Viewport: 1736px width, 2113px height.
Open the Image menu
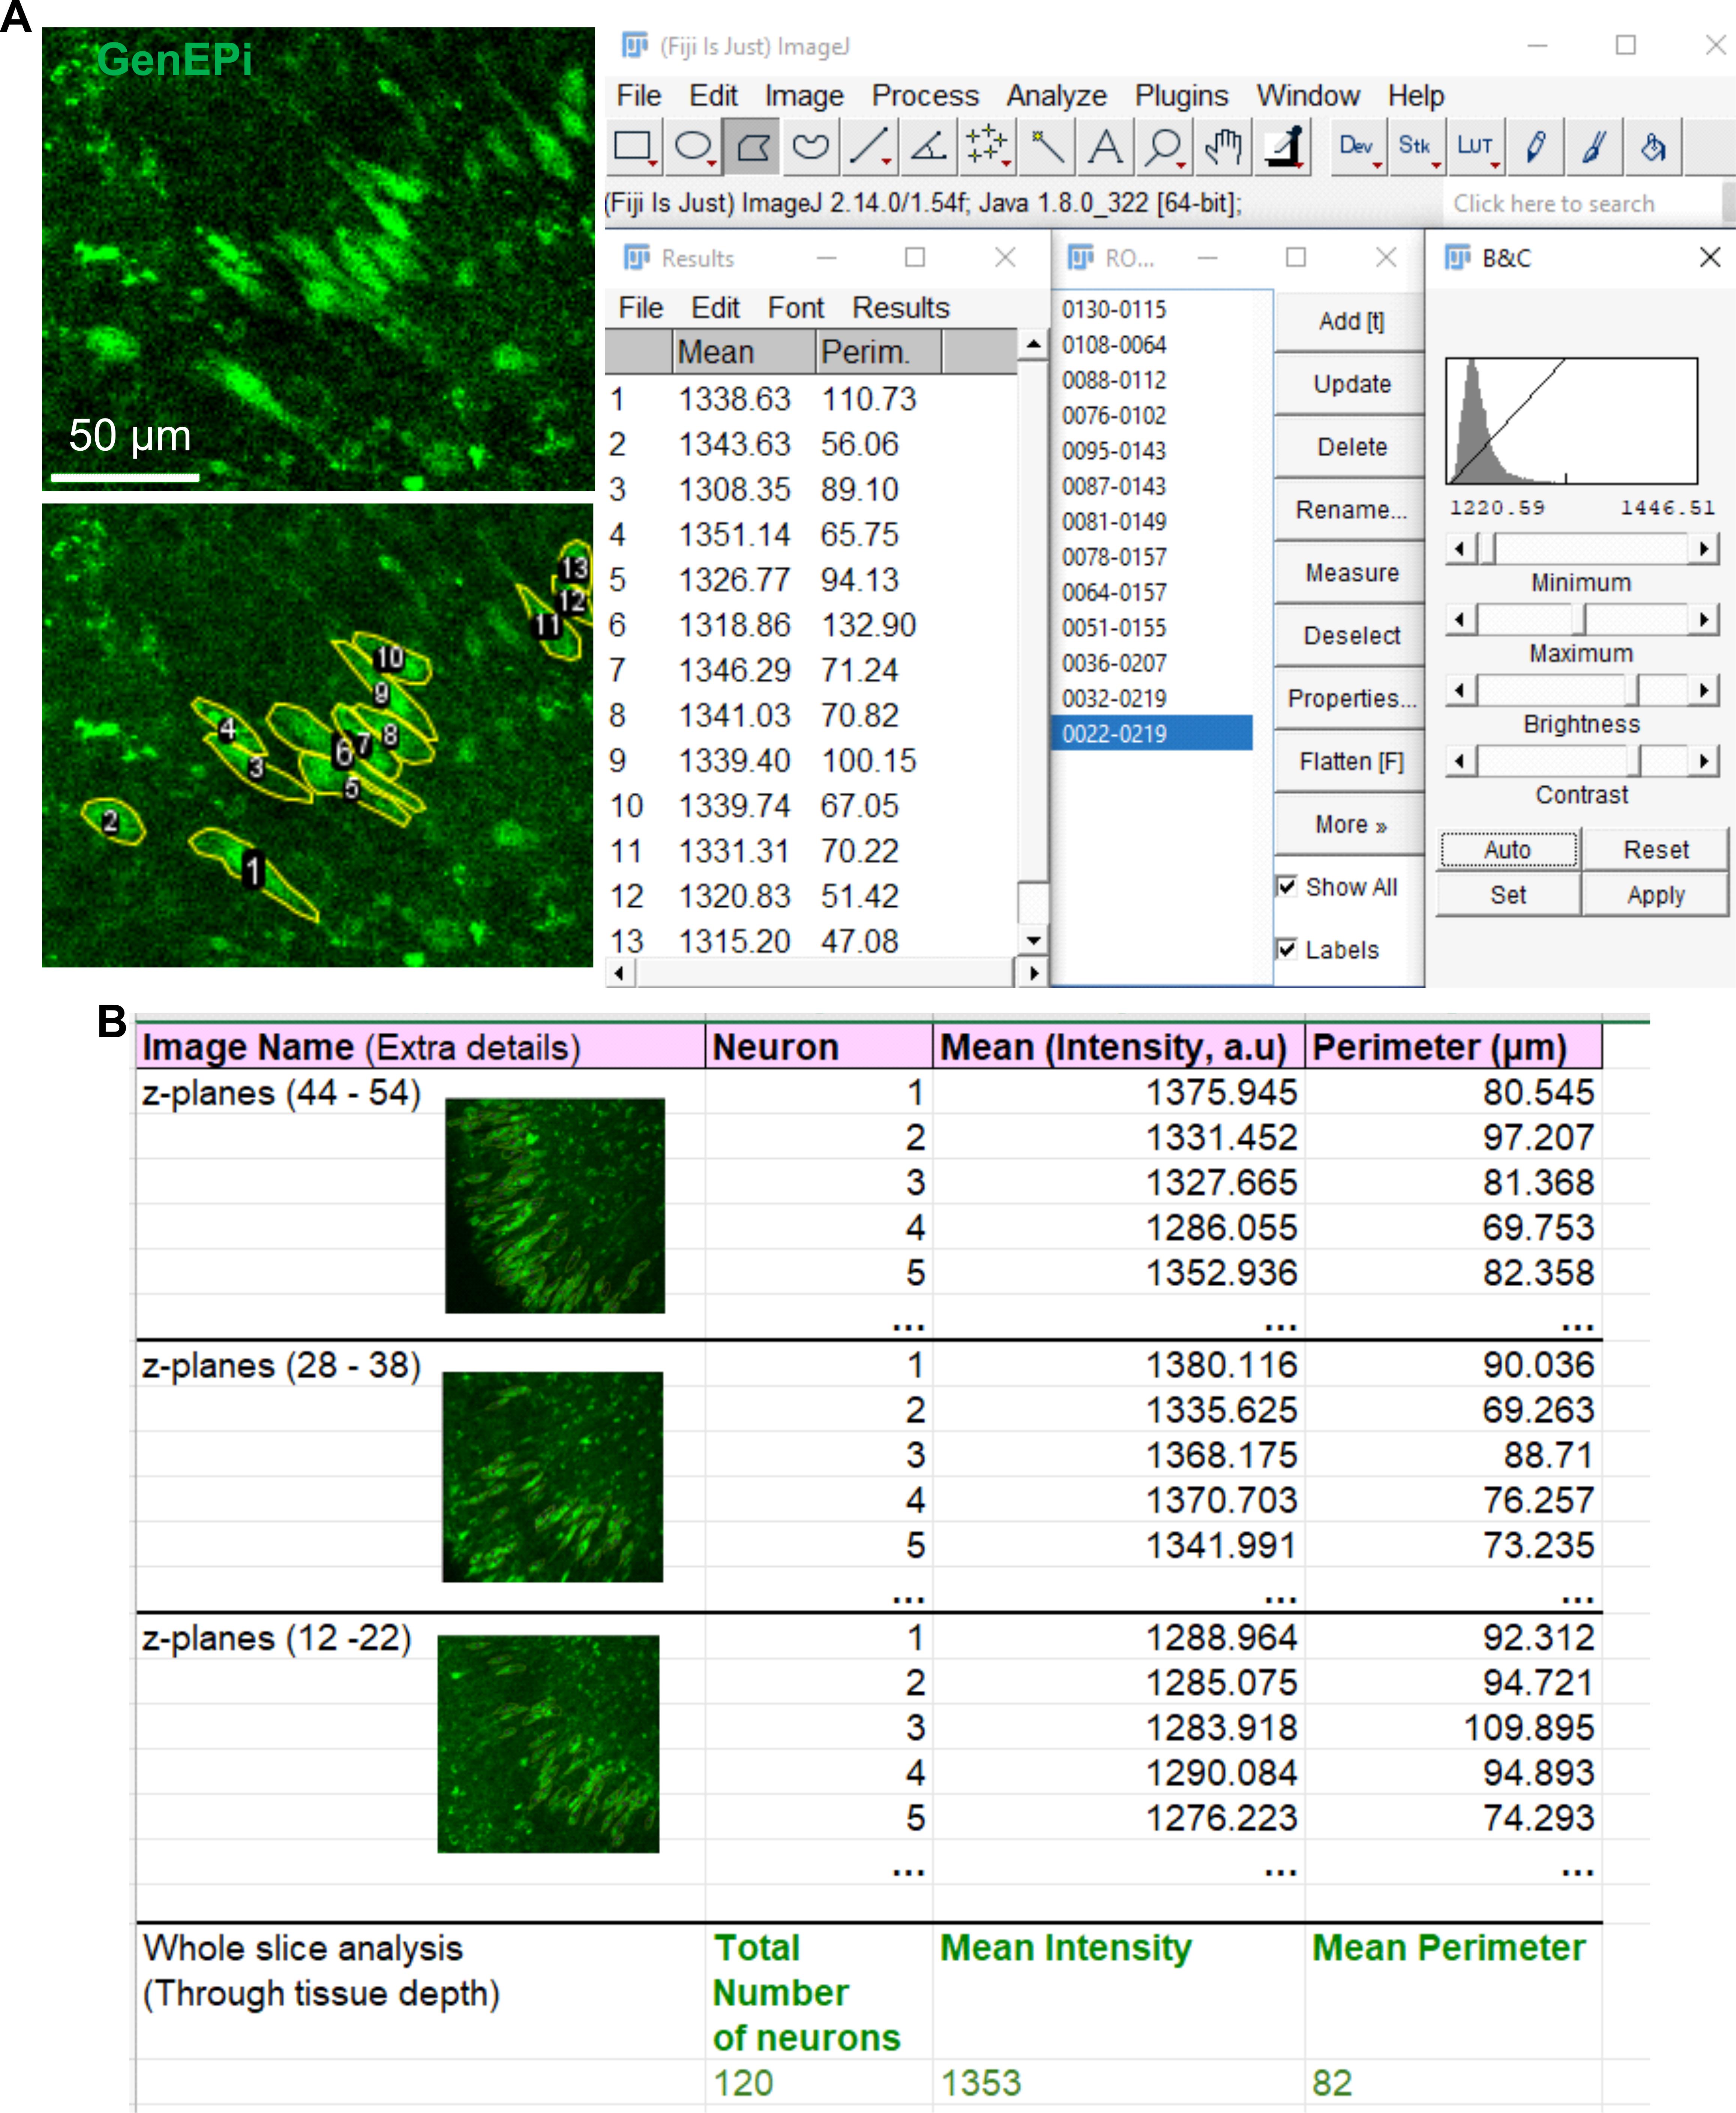pos(804,96)
